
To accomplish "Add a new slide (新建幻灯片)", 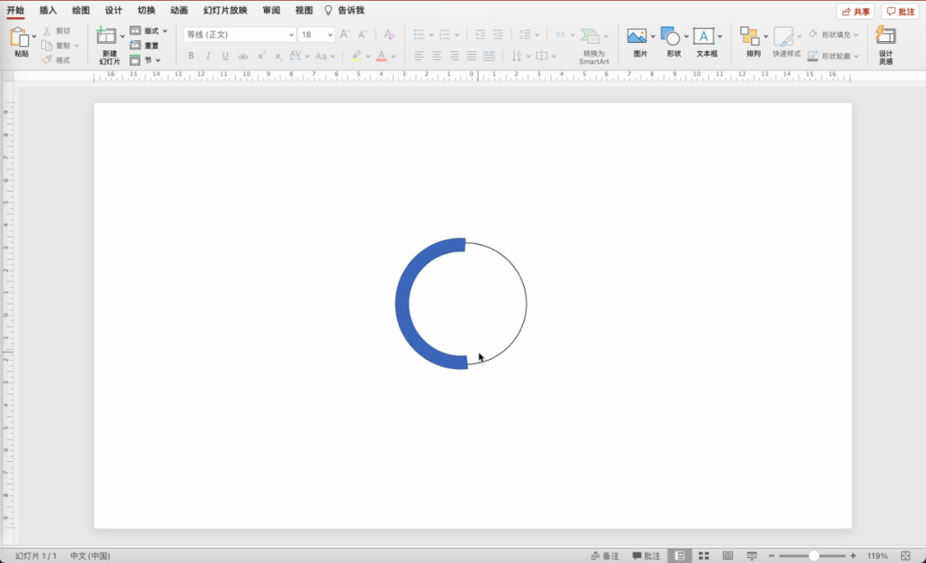I will click(106, 36).
